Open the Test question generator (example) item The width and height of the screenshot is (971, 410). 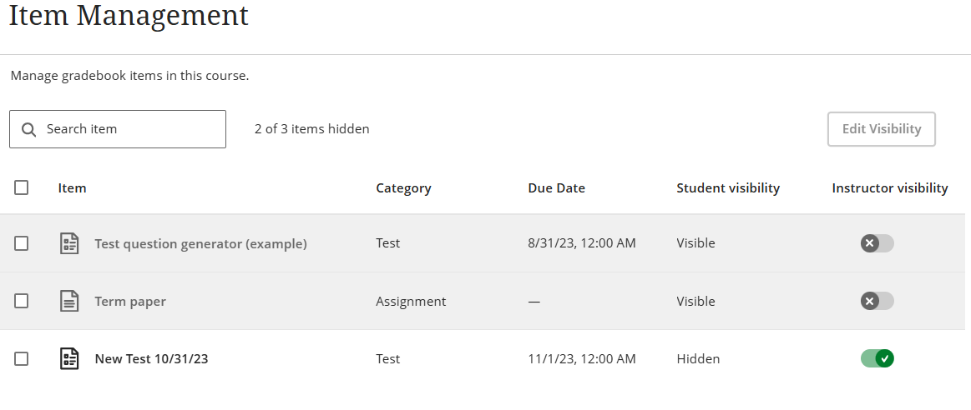(200, 244)
